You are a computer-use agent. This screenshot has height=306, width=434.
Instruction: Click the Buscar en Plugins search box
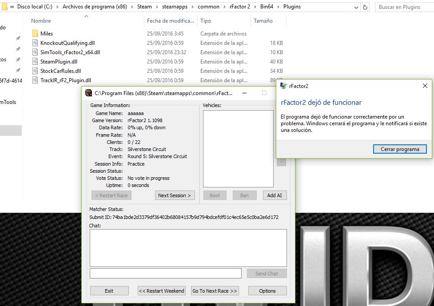(404, 7)
